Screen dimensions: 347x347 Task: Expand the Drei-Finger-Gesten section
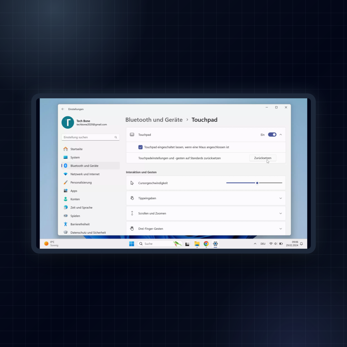click(280, 229)
